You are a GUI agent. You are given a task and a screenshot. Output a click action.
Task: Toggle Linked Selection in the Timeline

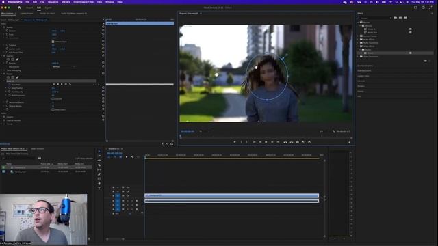(120, 157)
